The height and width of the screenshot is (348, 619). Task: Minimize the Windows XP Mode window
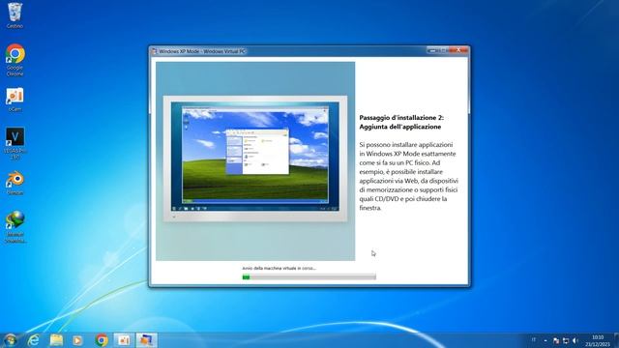coord(433,50)
